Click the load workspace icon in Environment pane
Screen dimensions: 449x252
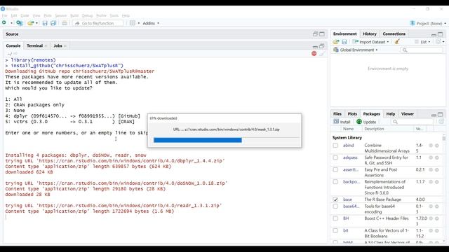336,42
